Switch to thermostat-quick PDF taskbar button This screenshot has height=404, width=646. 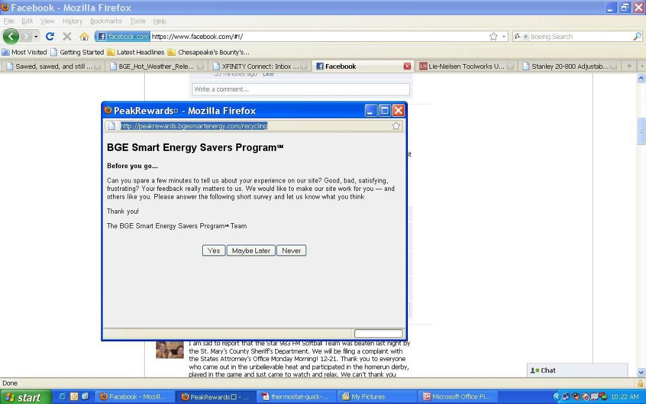[297, 397]
